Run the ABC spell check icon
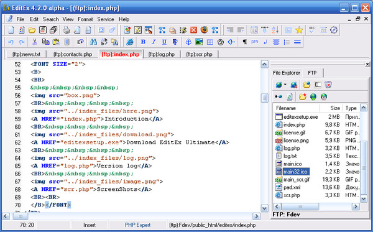Viewport: 373px width, 232px height. tap(312, 30)
